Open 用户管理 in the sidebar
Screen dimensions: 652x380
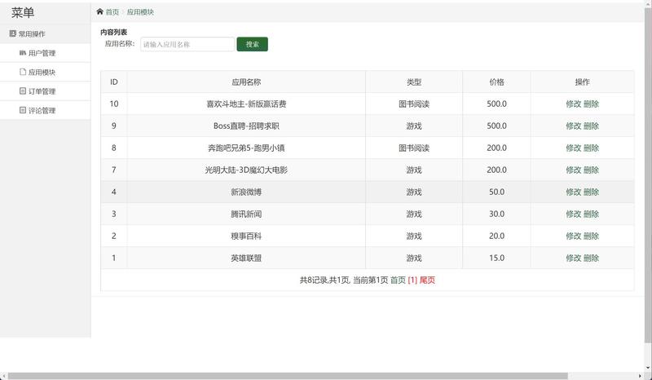[x=46, y=53]
